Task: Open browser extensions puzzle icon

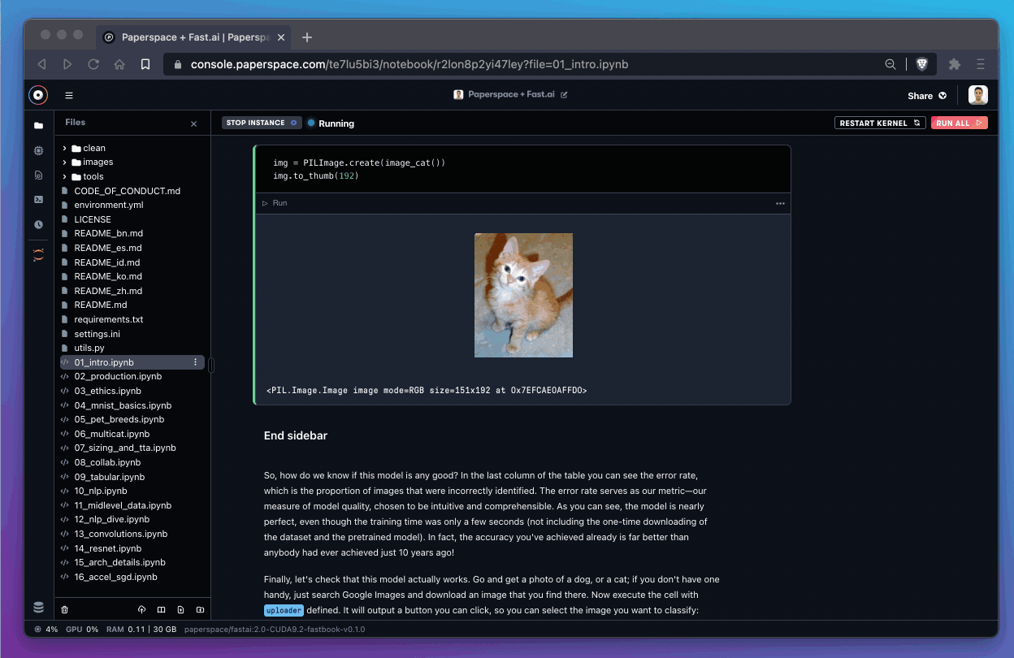Action: [x=955, y=64]
